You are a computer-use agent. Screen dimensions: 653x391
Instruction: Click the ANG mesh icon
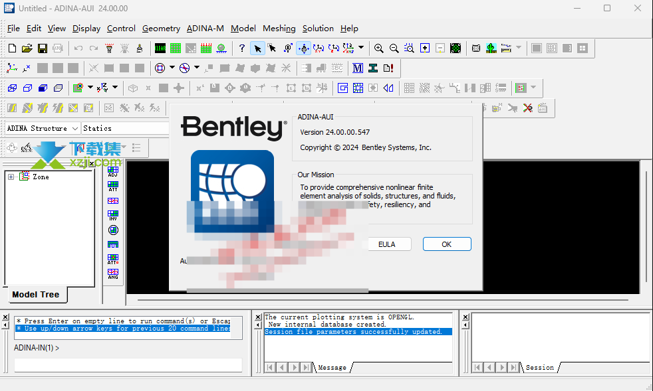tap(113, 274)
